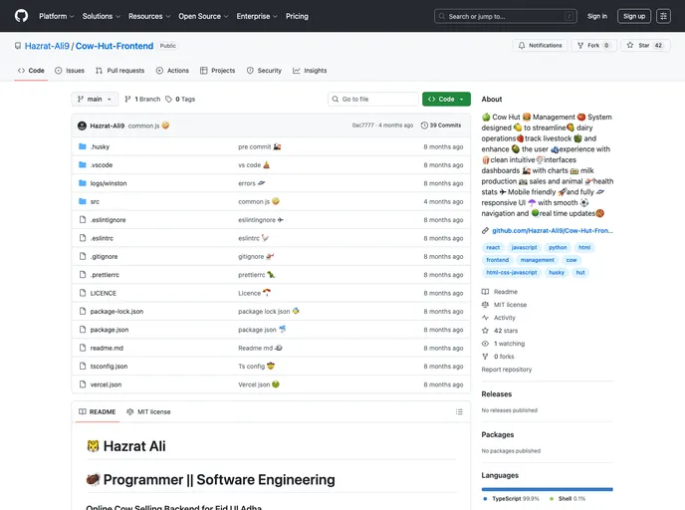685x510 pixels.
Task: Open the Hazrat-Ali9 owner profile link
Action: click(x=47, y=46)
